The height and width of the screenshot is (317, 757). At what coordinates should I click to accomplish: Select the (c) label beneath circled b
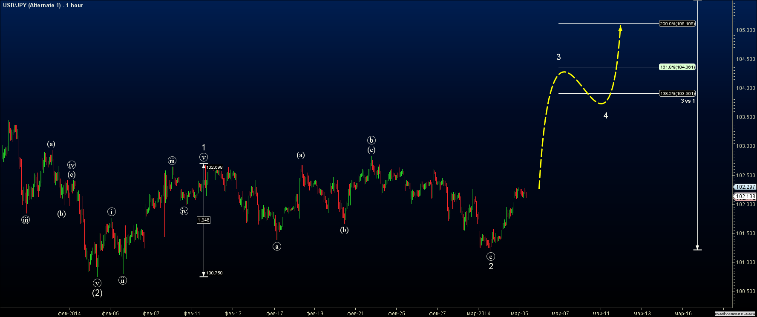(x=371, y=150)
